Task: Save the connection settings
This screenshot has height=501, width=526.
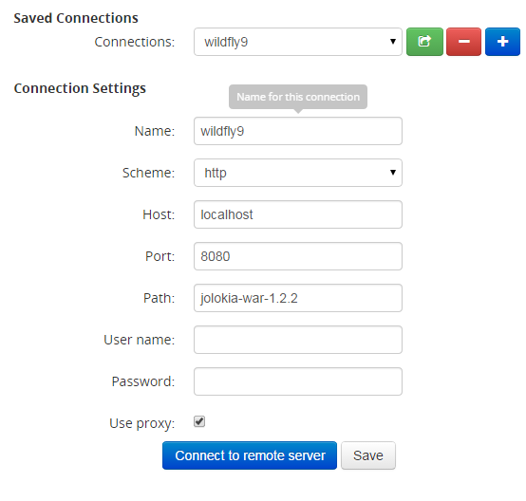Action: pos(368,455)
